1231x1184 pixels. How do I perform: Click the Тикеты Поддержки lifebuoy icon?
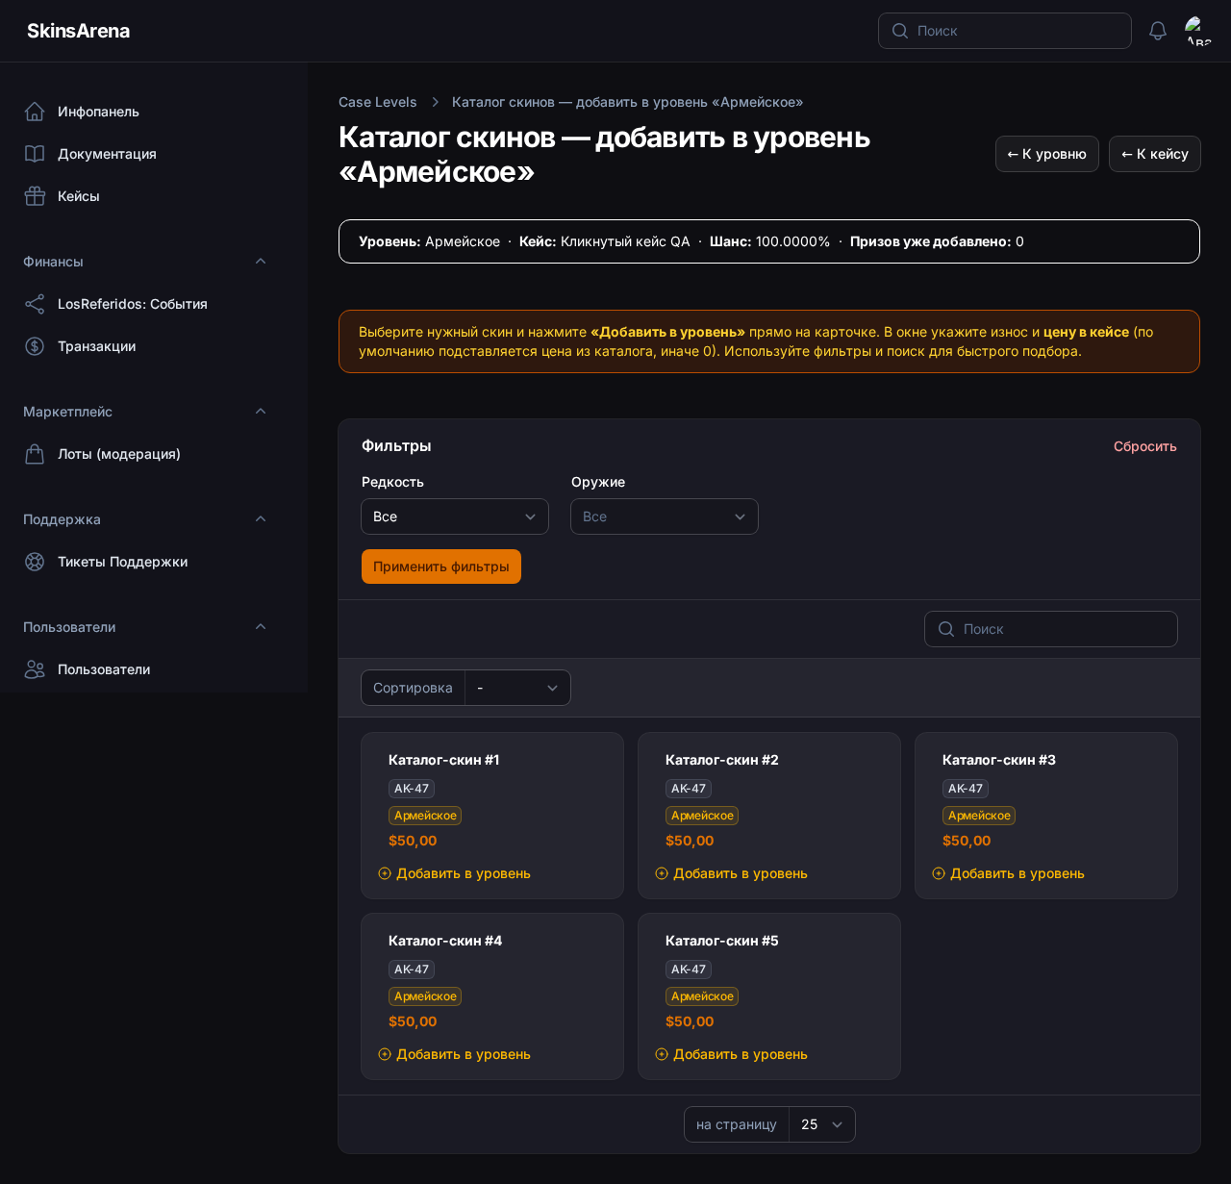coord(35,562)
